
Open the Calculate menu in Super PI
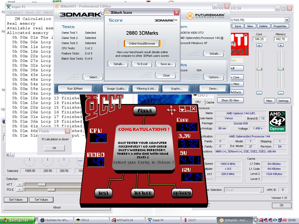point(15,12)
